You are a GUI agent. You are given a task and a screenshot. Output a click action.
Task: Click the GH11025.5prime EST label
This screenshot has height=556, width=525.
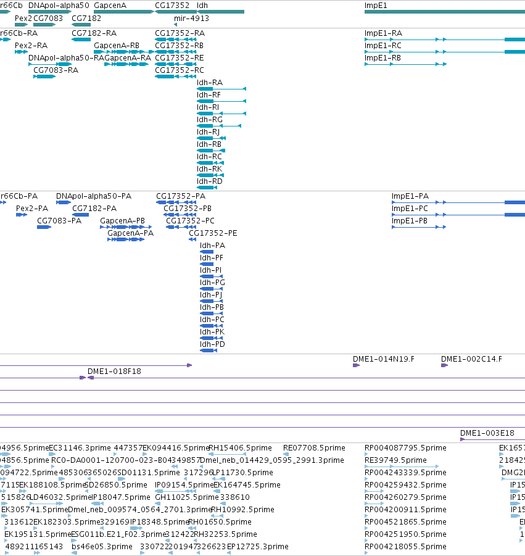pyautogui.click(x=187, y=497)
